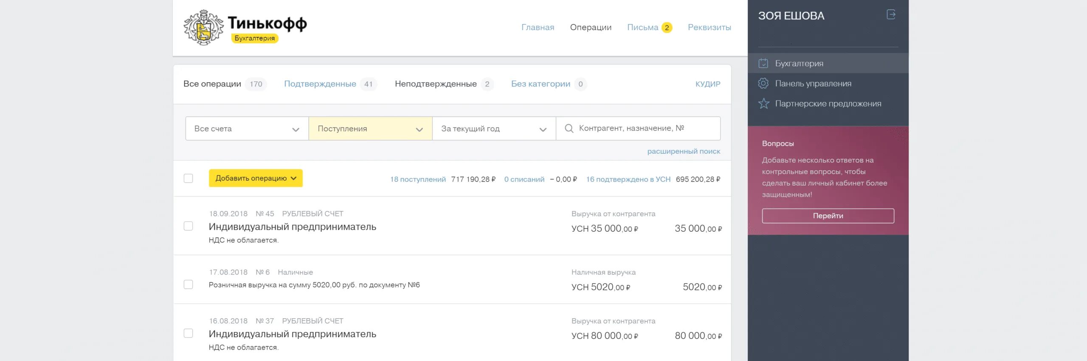The width and height of the screenshot is (1087, 361).
Task: Switch to Все операции tab
Action: [212, 84]
